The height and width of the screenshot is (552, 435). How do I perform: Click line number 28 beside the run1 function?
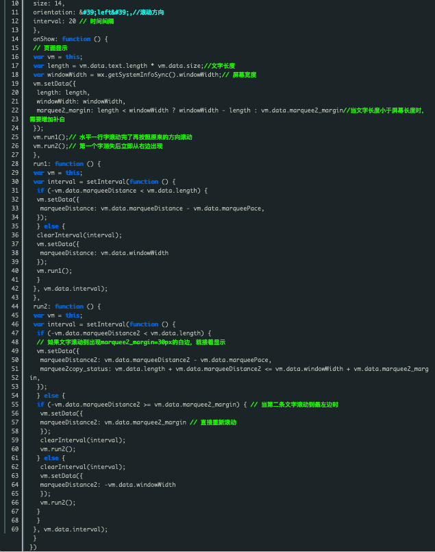click(15, 164)
